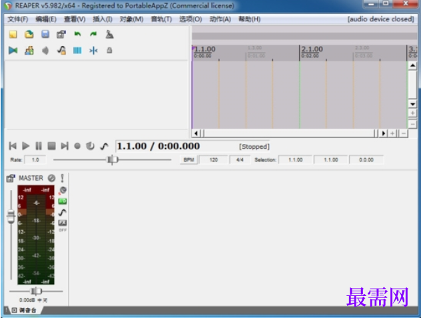Screen dimensions: 421x318
Task: Click the selection start field 1.1.00
Action: pos(295,160)
